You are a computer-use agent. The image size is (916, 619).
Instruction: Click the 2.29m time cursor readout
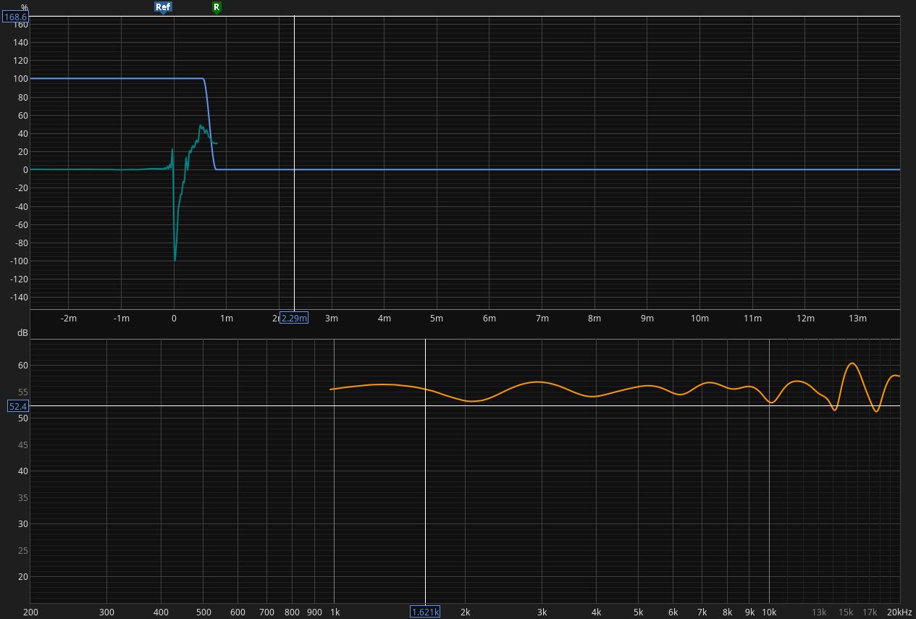pos(294,319)
